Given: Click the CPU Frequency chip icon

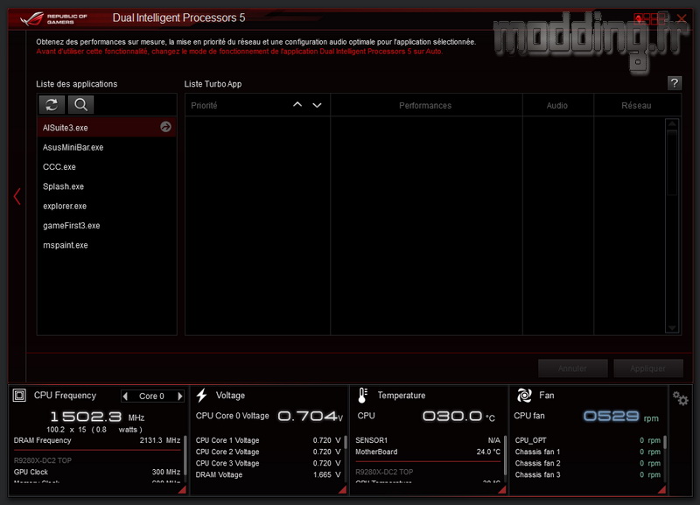Looking at the screenshot, I should coord(19,395).
